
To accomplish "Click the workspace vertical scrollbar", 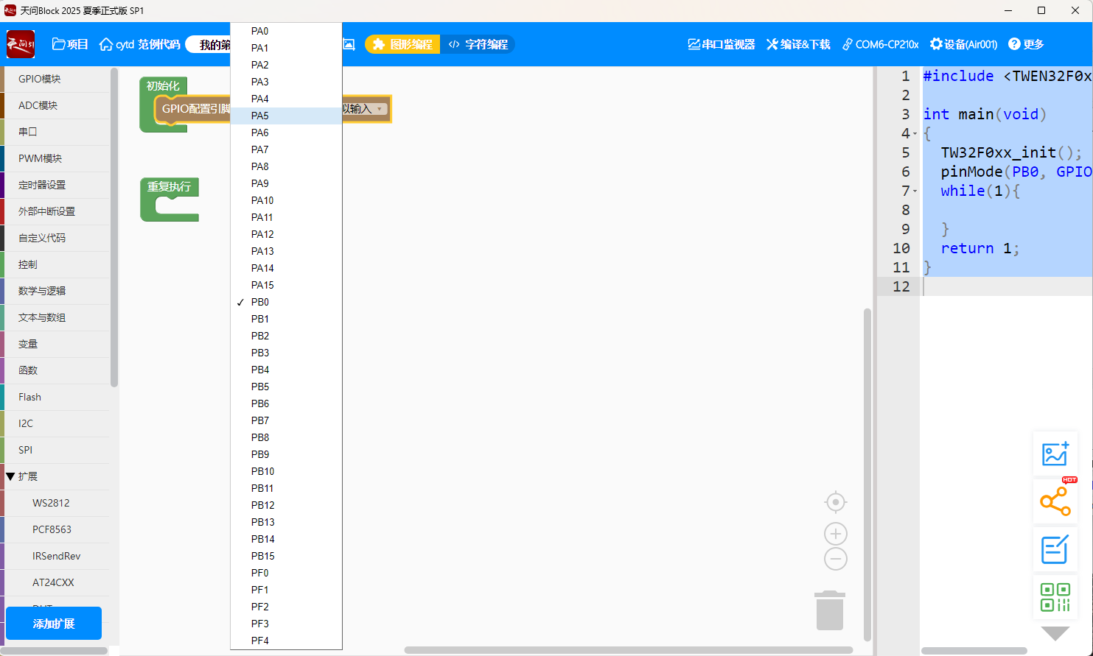I will 867,471.
